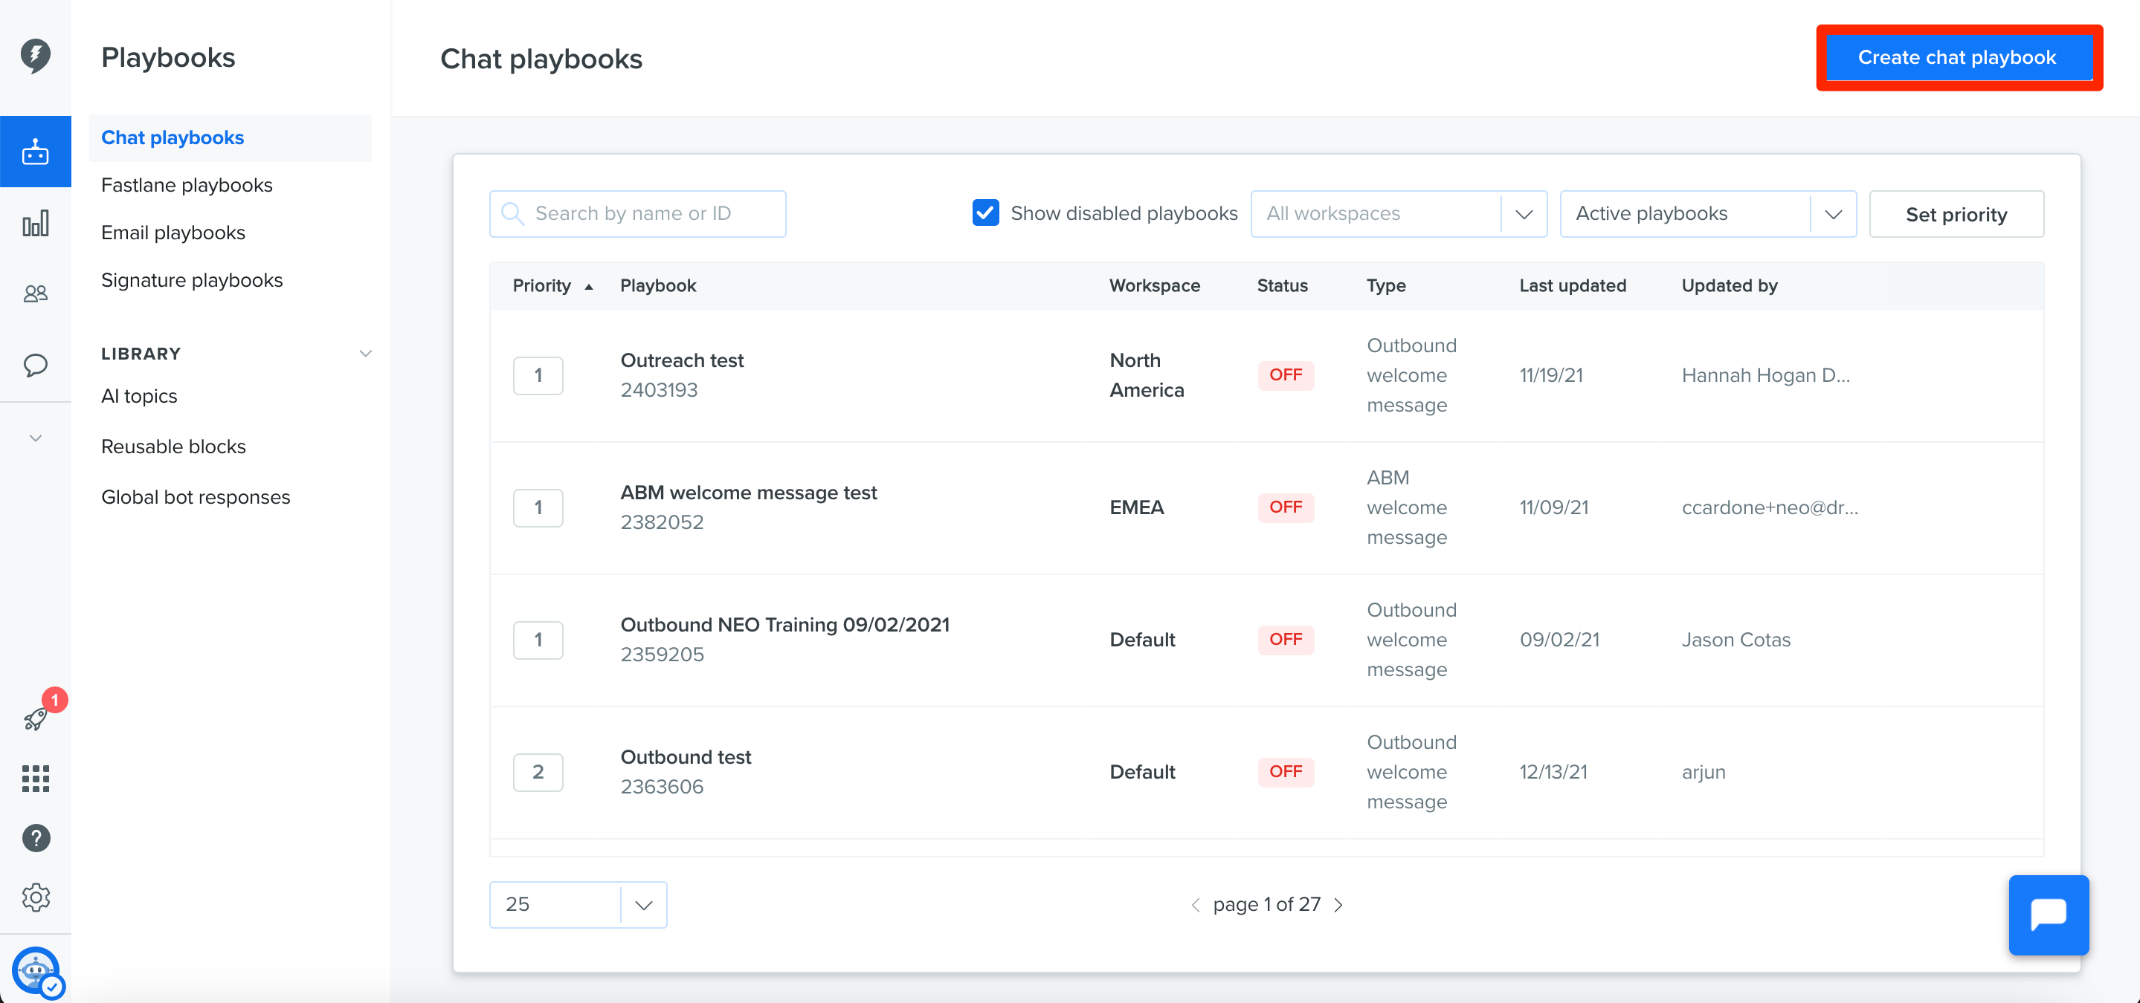
Task: Open the Settings gear icon
Action: [x=35, y=897]
